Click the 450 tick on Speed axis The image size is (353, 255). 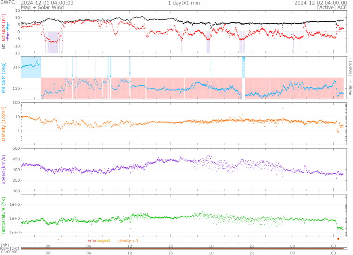pos(16,159)
